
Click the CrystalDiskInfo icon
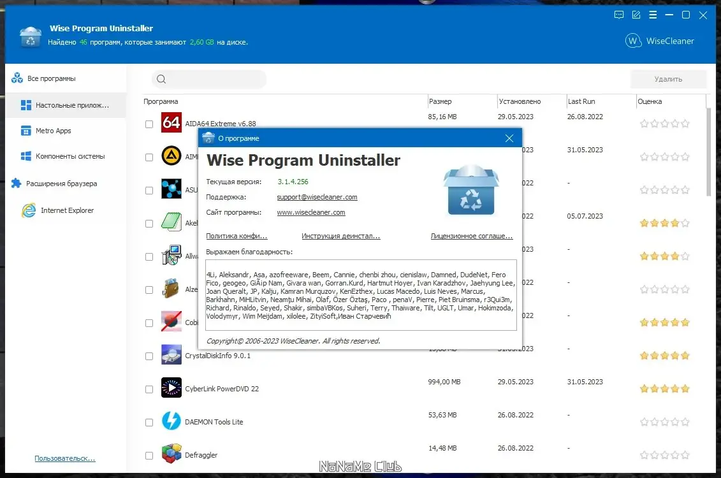pos(171,354)
